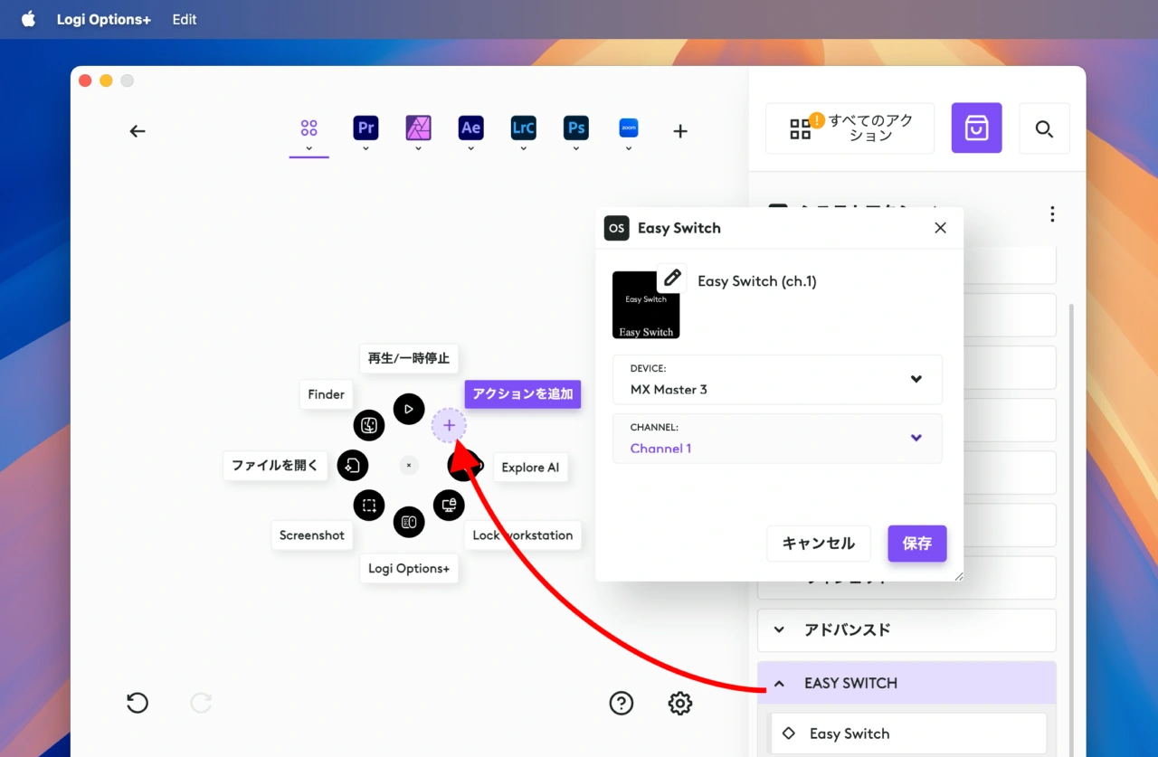This screenshot has height=757, width=1158.
Task: Select the Lightroom Classic profile
Action: pyautogui.click(x=523, y=128)
